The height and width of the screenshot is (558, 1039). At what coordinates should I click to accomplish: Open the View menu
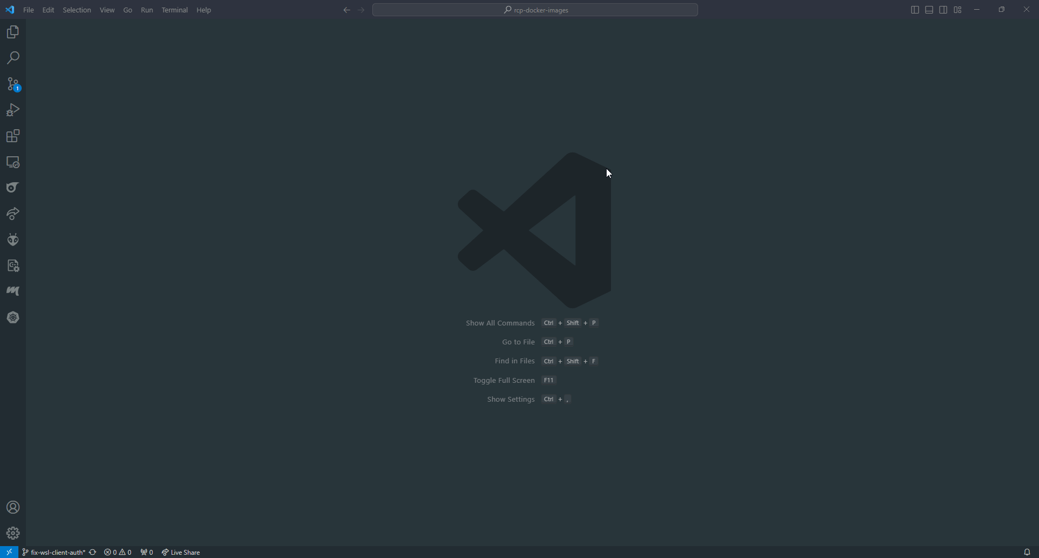[107, 10]
